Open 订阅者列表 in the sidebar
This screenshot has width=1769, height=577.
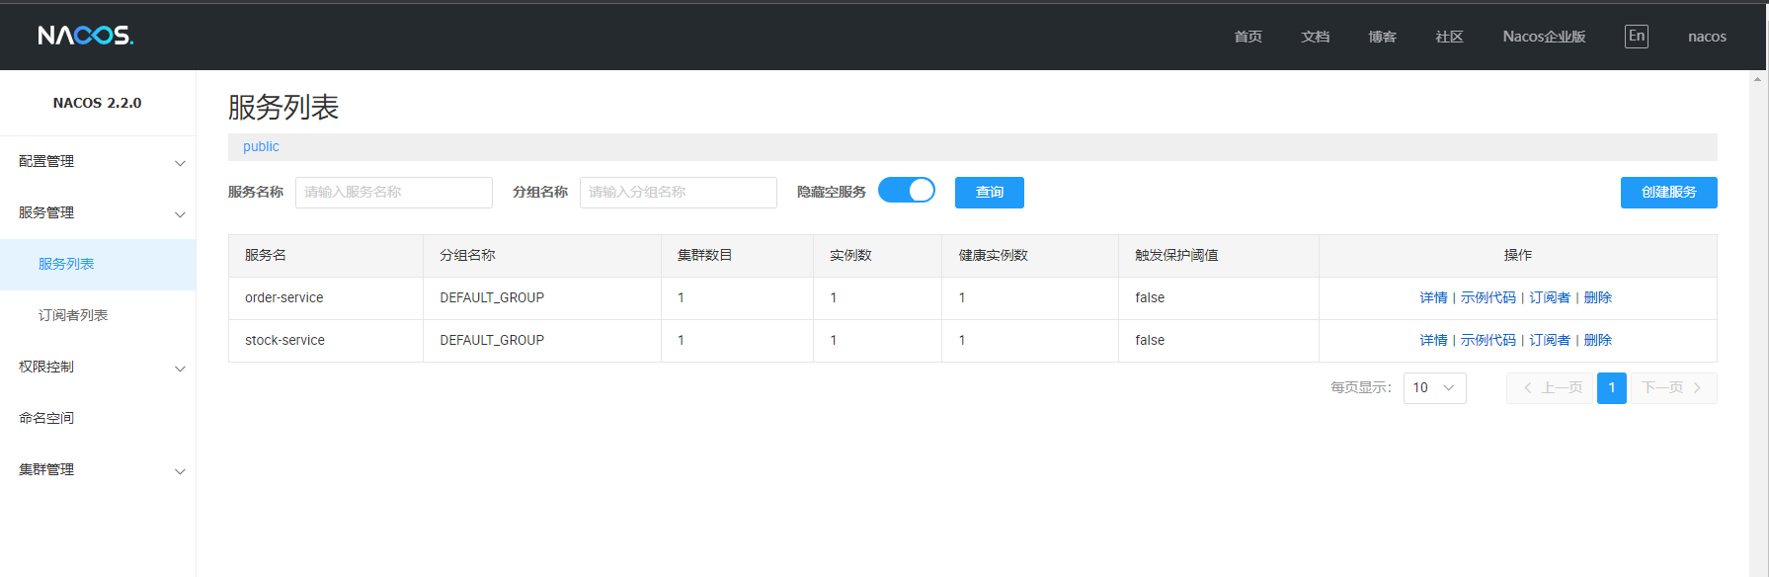click(73, 316)
